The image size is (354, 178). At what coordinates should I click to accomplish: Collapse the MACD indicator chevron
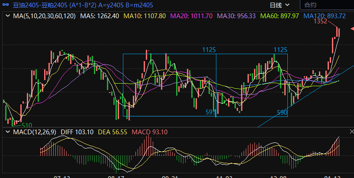coord(7,132)
